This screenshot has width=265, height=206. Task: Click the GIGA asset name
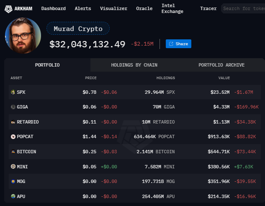click(x=22, y=107)
